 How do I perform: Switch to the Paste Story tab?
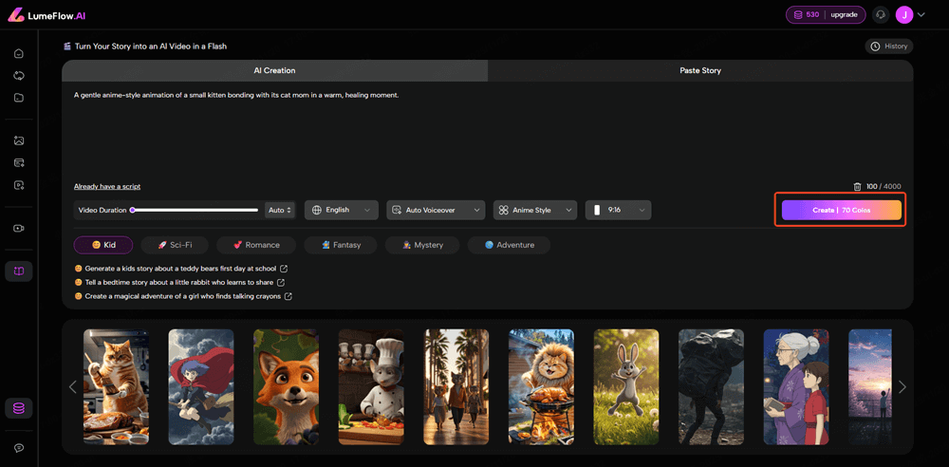[700, 70]
